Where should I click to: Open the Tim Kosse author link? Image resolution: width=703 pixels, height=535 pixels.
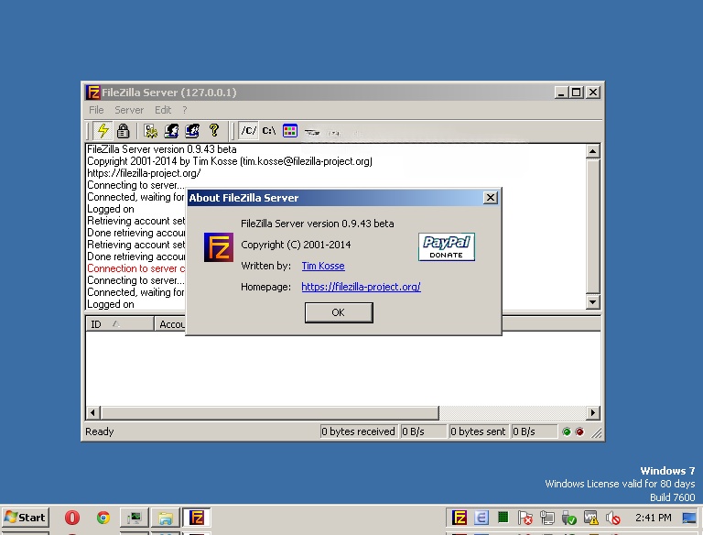323,266
